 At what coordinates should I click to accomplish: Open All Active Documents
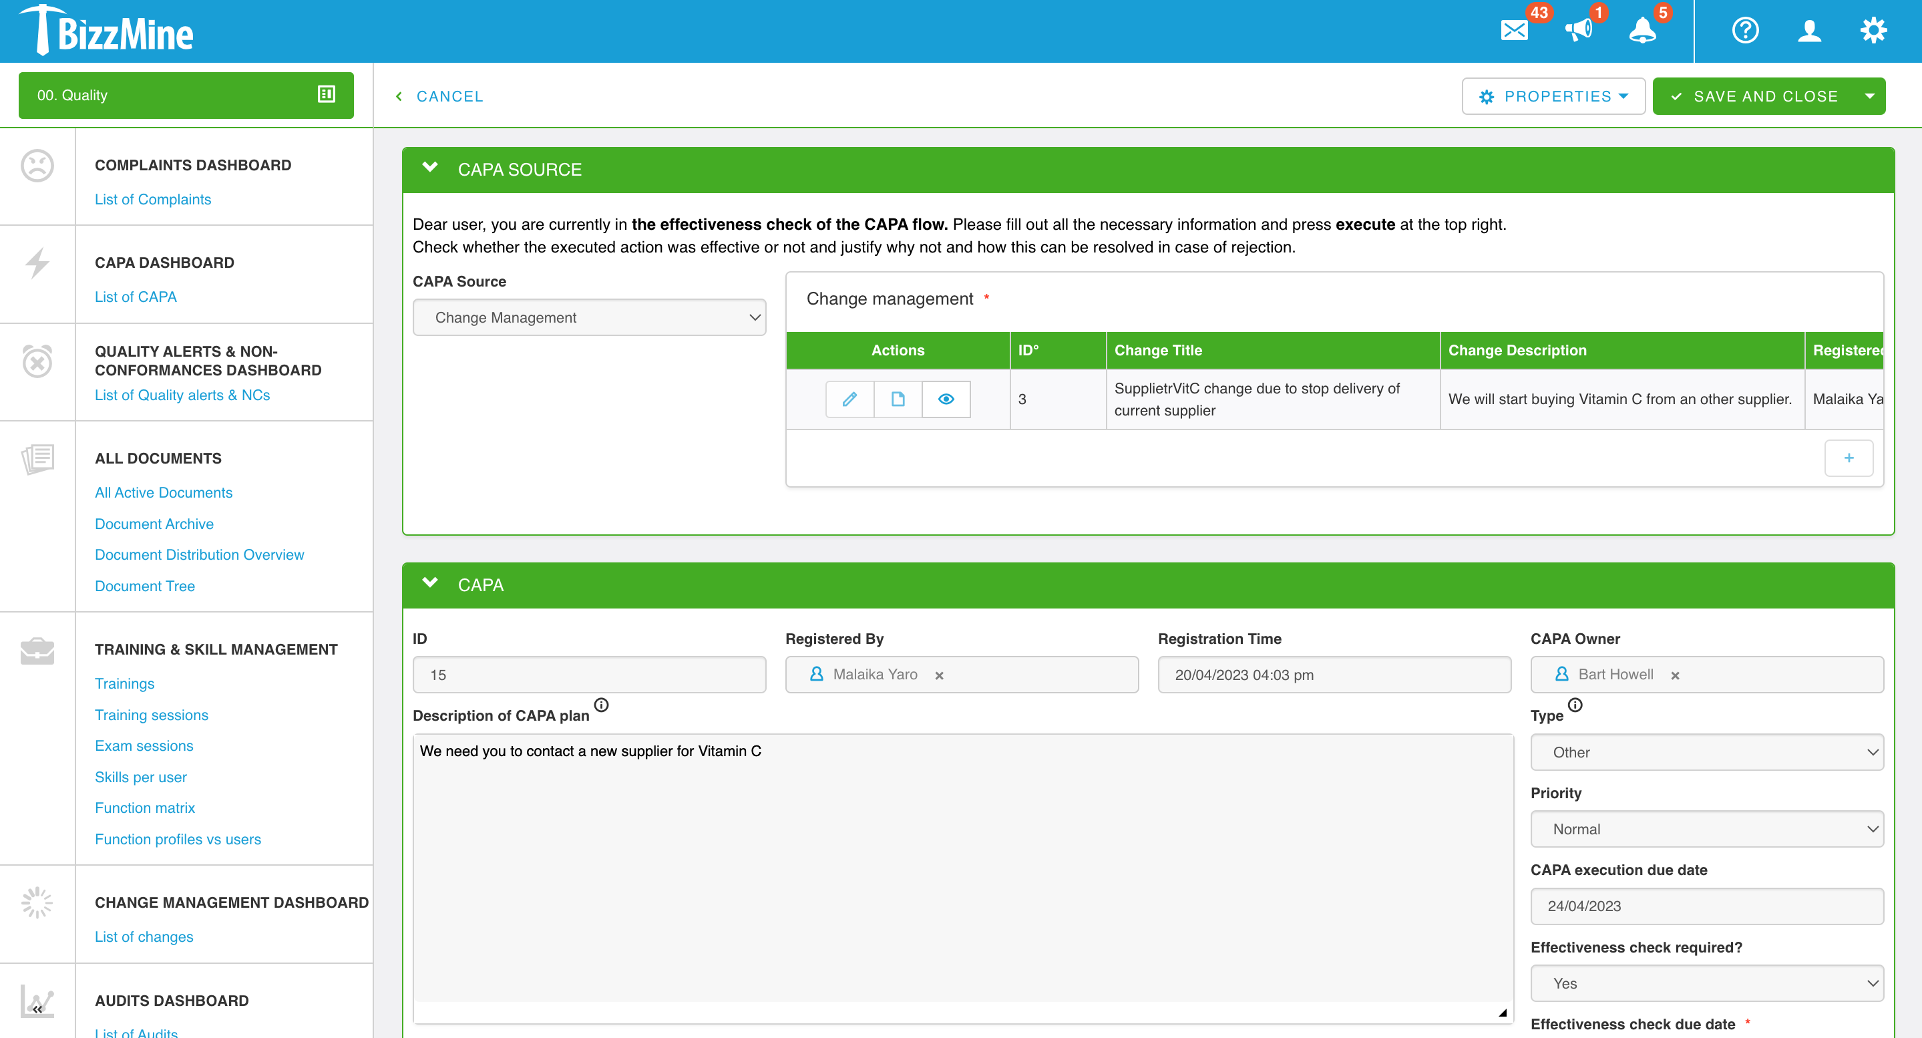point(164,492)
